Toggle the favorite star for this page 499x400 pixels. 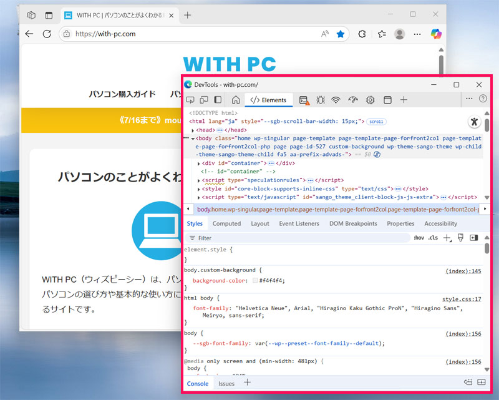(341, 34)
